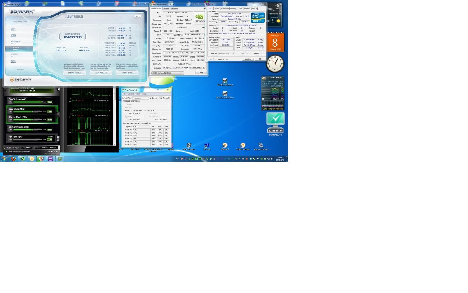Click HELP button in 3DMark Vantage

click(x=137, y=16)
